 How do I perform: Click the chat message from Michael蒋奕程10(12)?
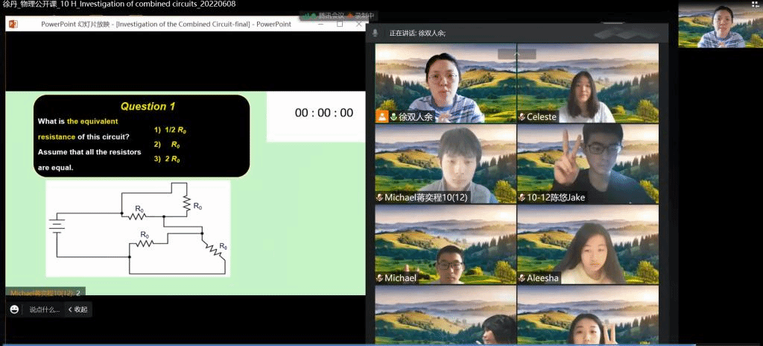[45, 293]
